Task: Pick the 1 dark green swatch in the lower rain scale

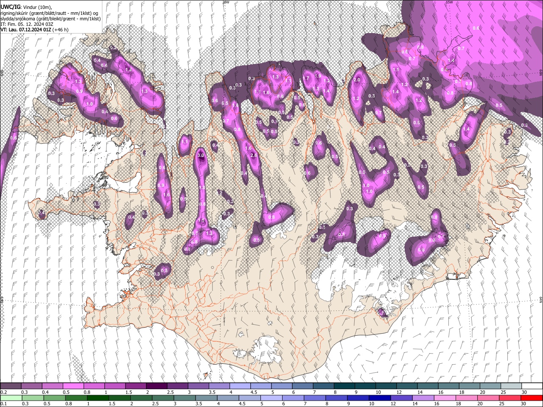Action: tap(98, 398)
